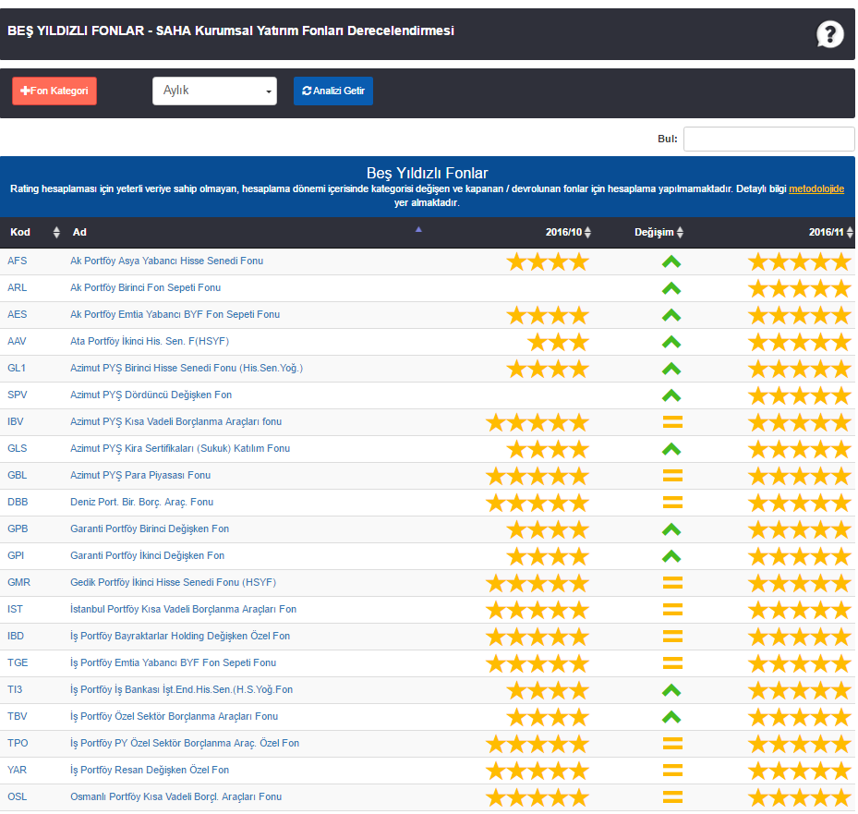This screenshot has width=858, height=814.
Task: Click equals change icon in OSL row
Action: (672, 797)
